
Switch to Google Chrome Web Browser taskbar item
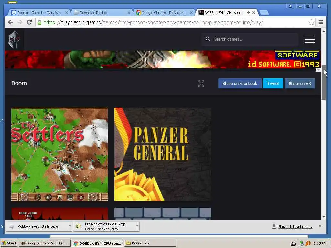pyautogui.click(x=45, y=243)
